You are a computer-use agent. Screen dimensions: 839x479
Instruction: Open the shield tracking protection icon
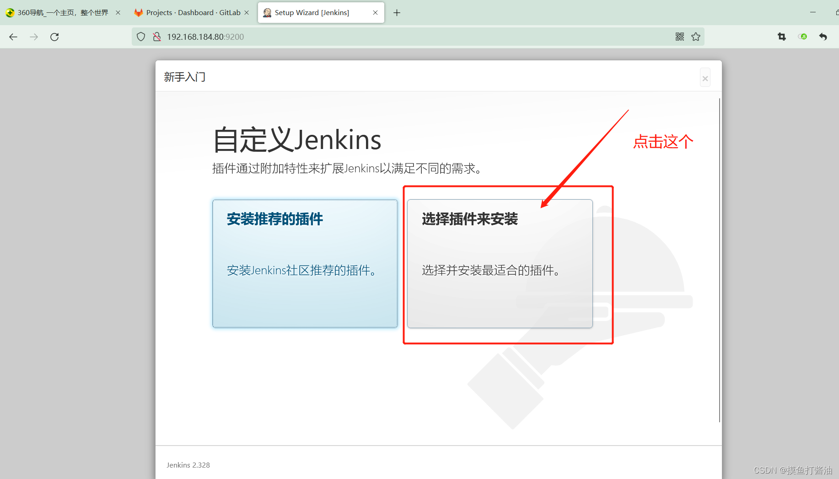coord(141,37)
